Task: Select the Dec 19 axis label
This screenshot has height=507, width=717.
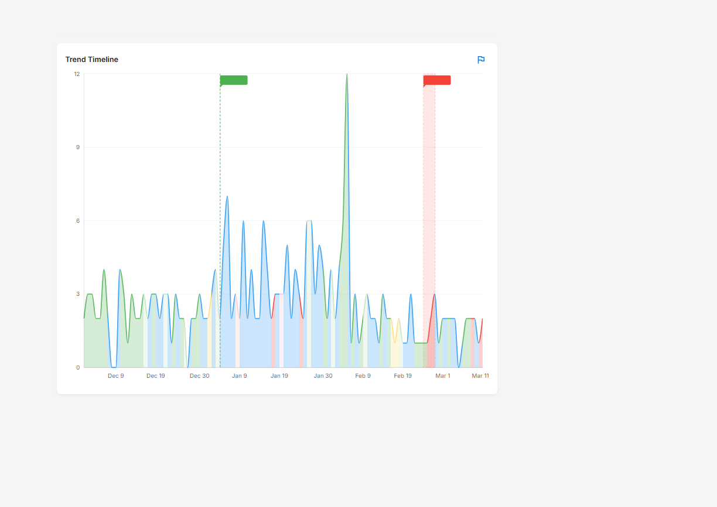Action: click(x=156, y=375)
